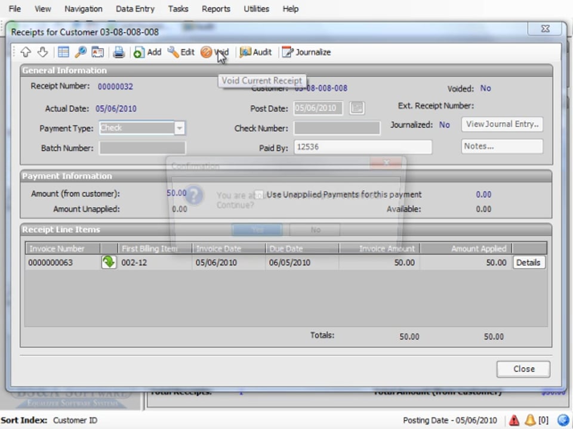Screen dimensions: 573x429
Task: Click the Journalize toolbar button
Action: (x=306, y=52)
